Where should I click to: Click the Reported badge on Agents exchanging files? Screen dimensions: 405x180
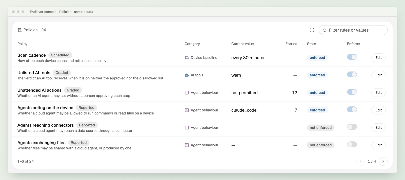coord(78,142)
